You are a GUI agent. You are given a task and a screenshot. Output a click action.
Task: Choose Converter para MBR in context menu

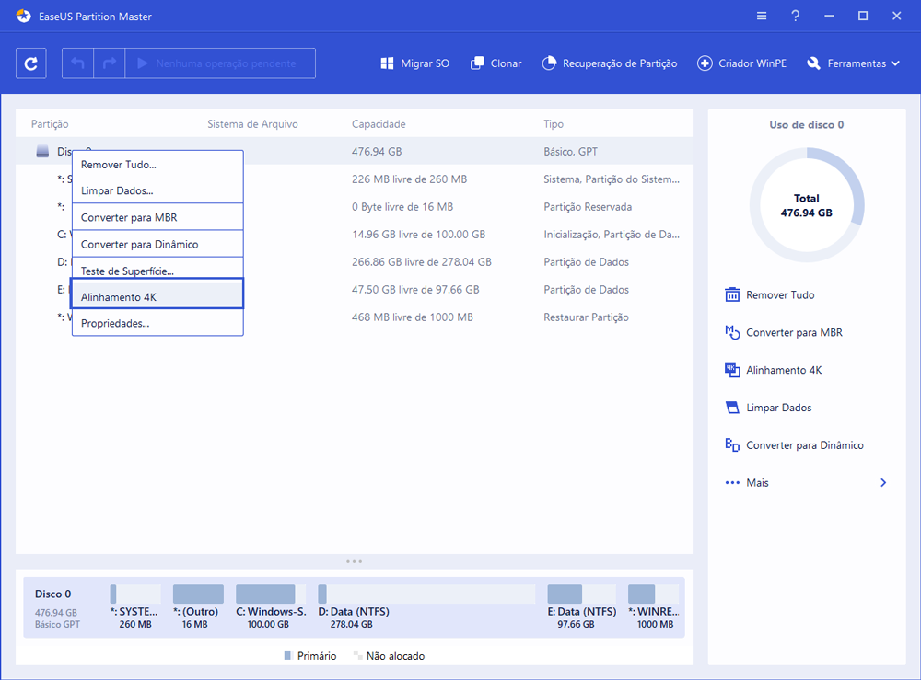tap(157, 217)
